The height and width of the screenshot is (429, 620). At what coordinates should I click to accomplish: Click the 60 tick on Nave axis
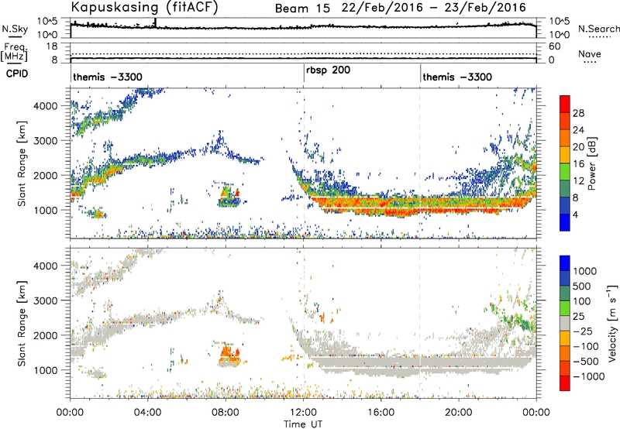click(x=554, y=46)
